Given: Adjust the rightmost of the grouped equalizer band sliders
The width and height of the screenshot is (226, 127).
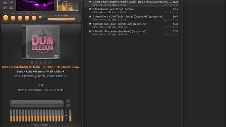Looking at the screenshot, I should click(62, 116).
